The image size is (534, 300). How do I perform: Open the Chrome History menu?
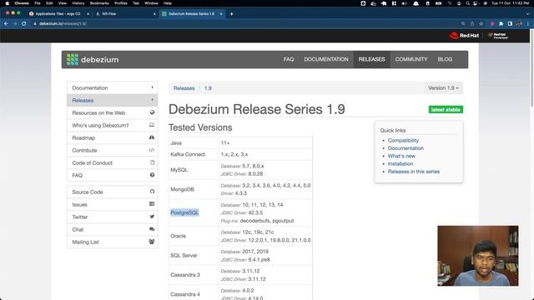pyautogui.click(x=78, y=3)
